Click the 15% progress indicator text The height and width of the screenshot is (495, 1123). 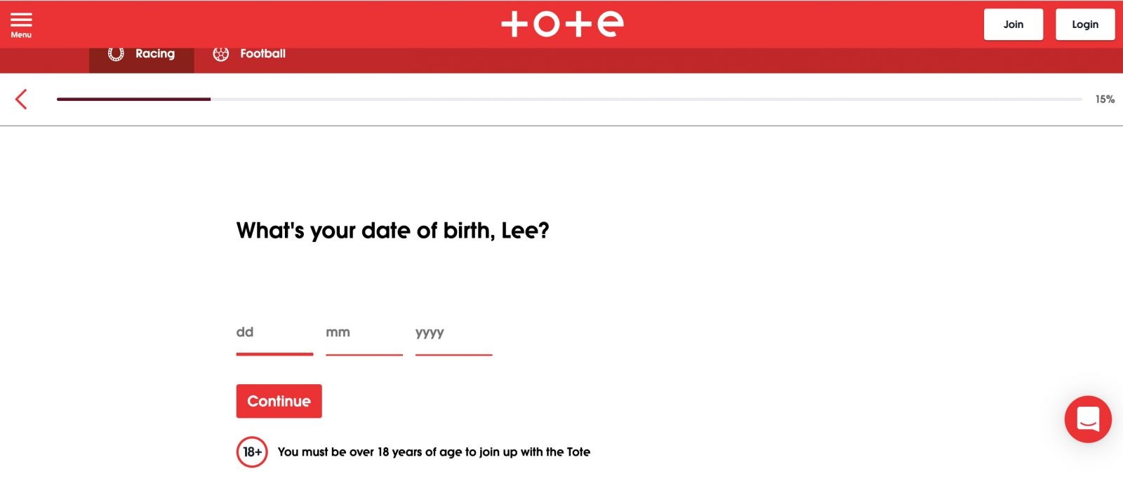(x=1105, y=100)
